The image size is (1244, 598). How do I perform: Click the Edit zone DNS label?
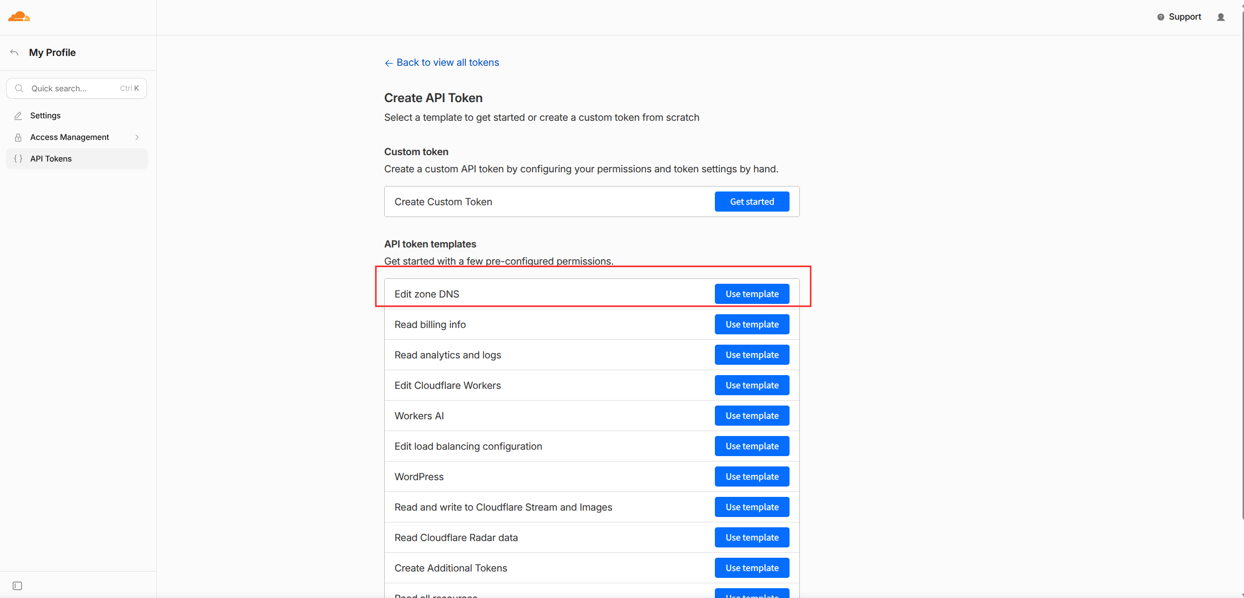(x=426, y=294)
